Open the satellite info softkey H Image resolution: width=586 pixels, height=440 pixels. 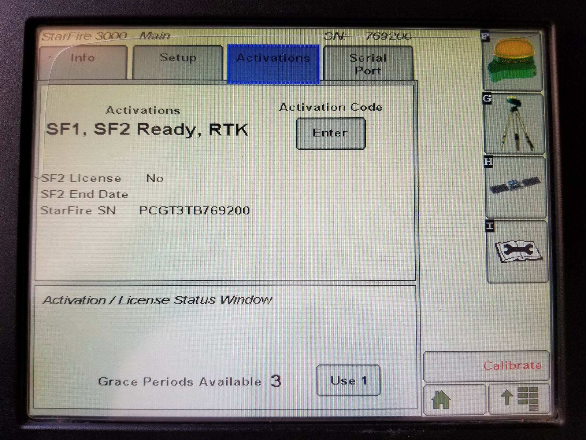tap(516, 187)
